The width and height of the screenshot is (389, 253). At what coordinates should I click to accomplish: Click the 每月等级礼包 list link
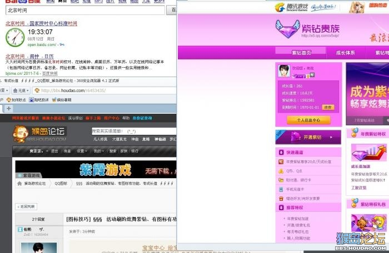pyautogui.click(x=298, y=232)
